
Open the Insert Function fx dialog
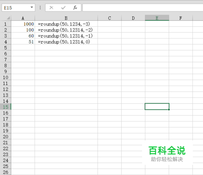(x=75, y=8)
